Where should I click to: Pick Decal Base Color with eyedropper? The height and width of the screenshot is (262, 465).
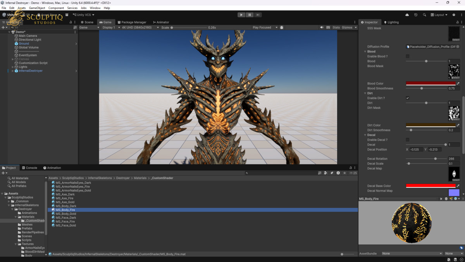pos(458,186)
